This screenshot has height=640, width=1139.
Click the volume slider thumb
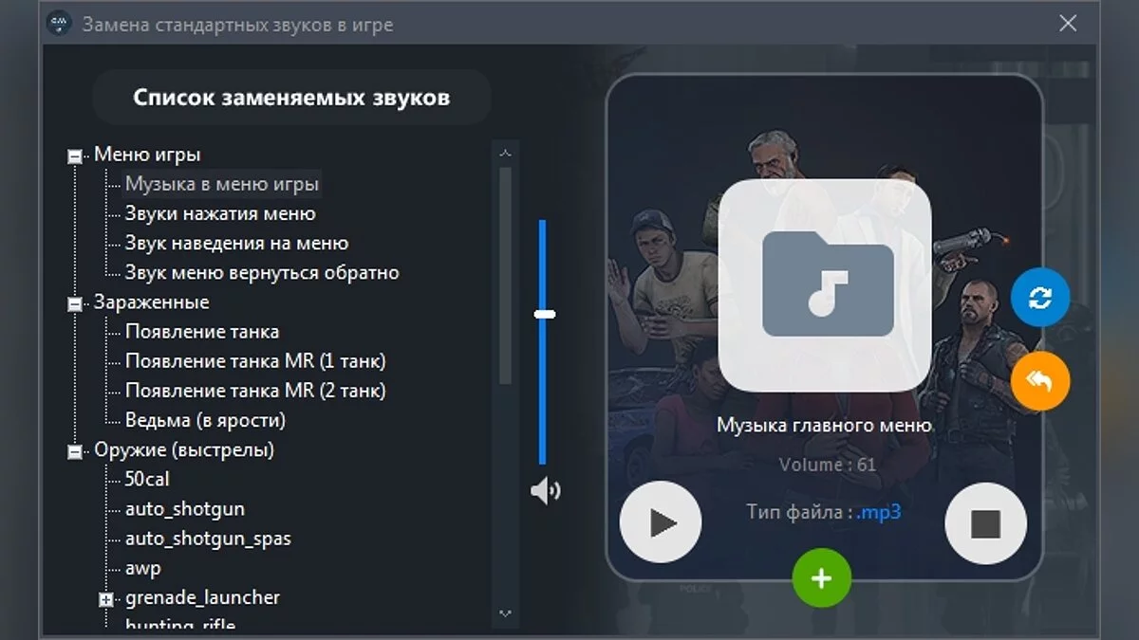point(543,315)
